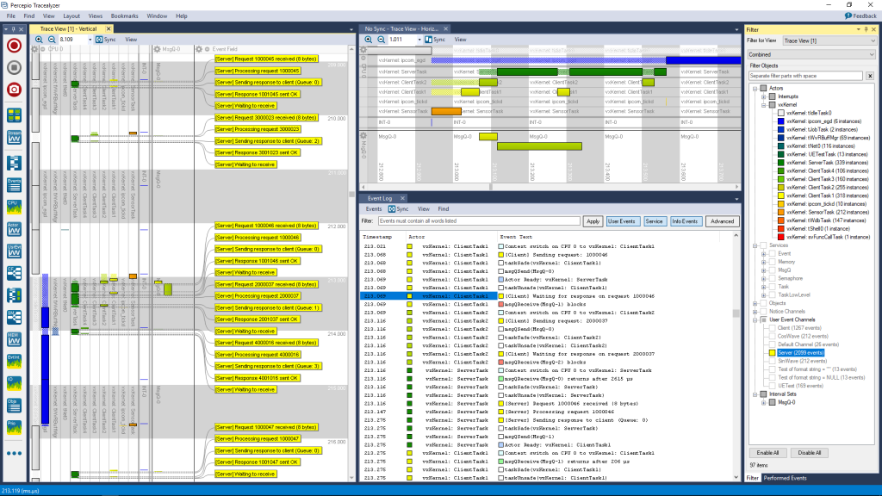Open the EvtInt event intensity icon
Image resolution: width=882 pixels, height=496 pixels.
pos(14,361)
